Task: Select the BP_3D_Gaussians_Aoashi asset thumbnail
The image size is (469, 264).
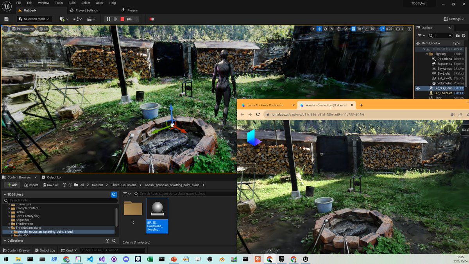Action: coord(157,216)
